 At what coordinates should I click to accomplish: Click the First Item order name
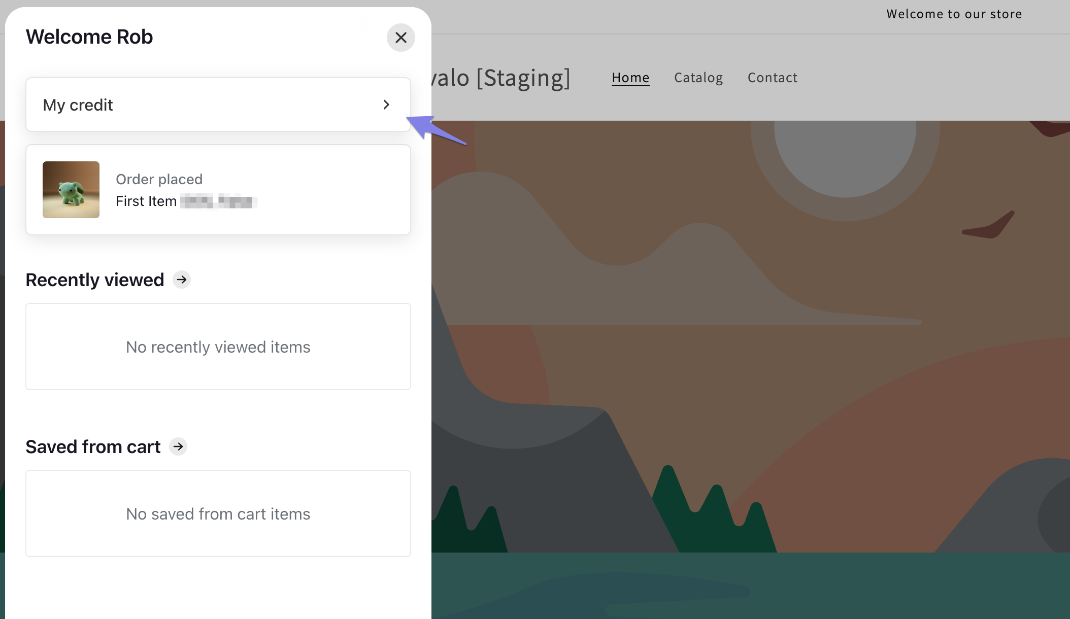(x=146, y=201)
